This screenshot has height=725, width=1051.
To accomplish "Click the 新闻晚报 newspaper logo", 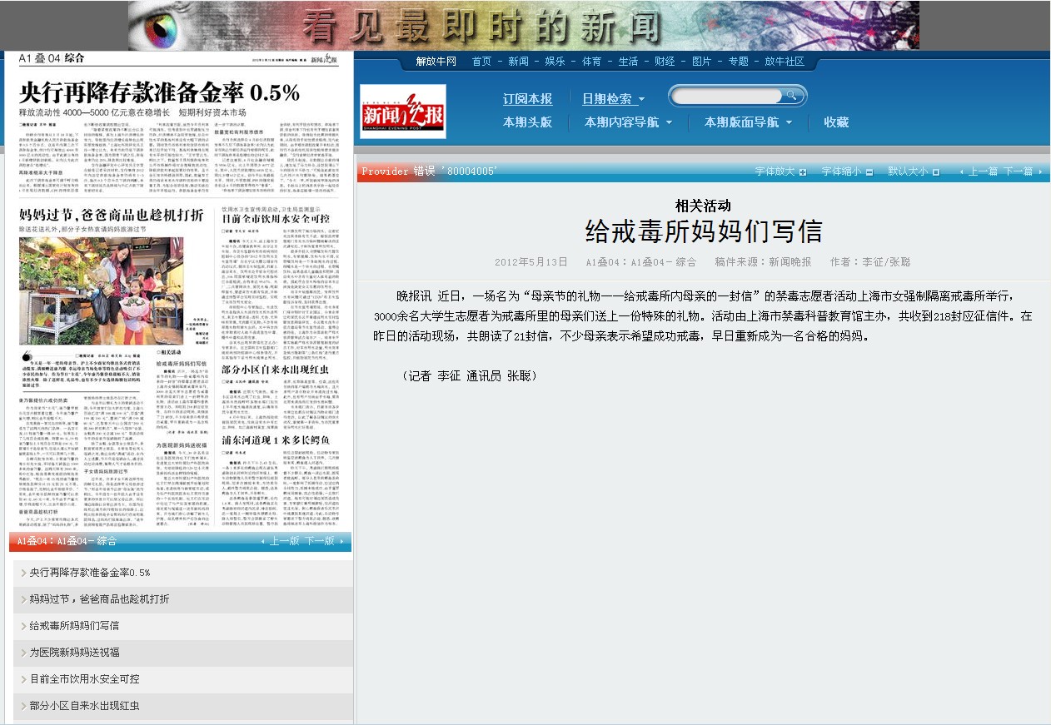I will coord(403,111).
